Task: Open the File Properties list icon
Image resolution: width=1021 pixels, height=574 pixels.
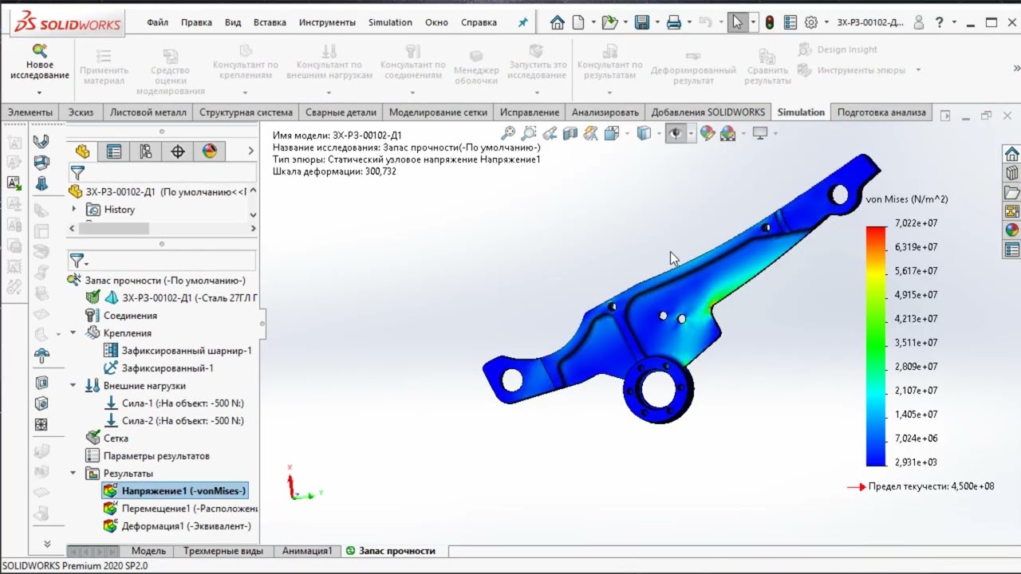Action: pyautogui.click(x=790, y=22)
